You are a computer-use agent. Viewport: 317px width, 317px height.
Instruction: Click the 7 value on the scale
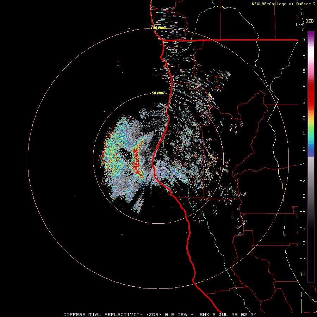click(x=304, y=39)
